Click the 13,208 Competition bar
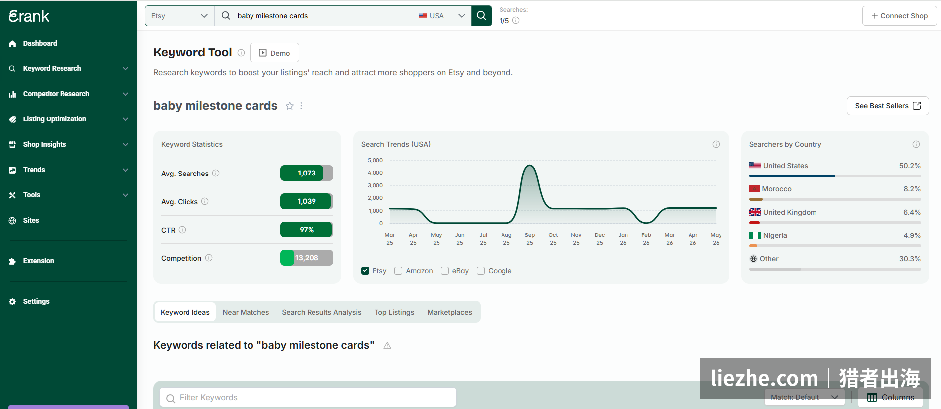Screen dimensions: 941x409 [307, 258]
